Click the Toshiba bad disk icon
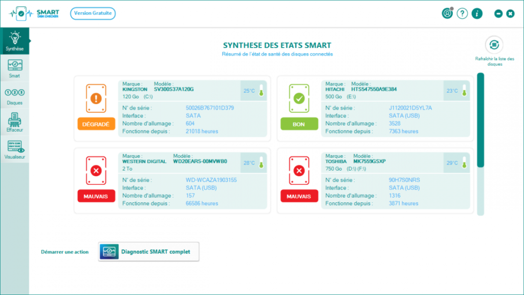The image size is (524, 295). click(299, 171)
